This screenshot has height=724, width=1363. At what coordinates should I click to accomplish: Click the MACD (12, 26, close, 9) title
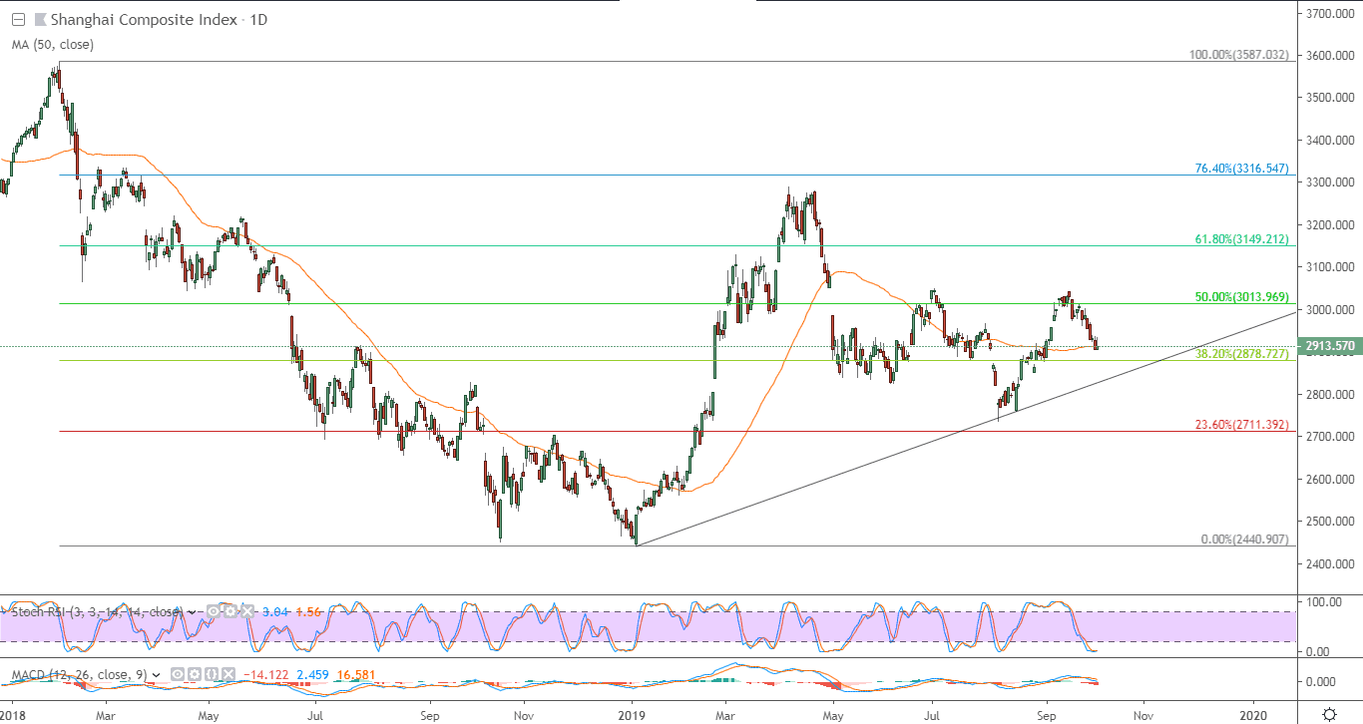(x=78, y=675)
